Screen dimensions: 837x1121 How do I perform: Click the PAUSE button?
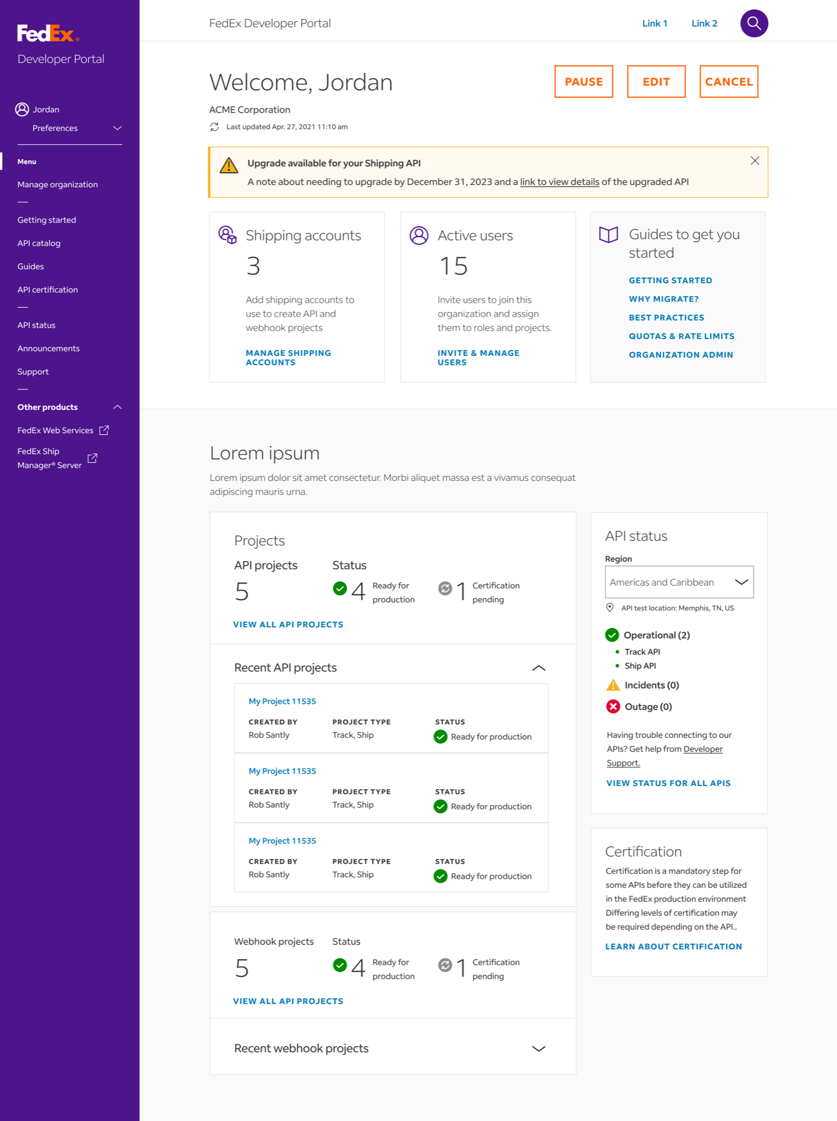click(x=584, y=82)
